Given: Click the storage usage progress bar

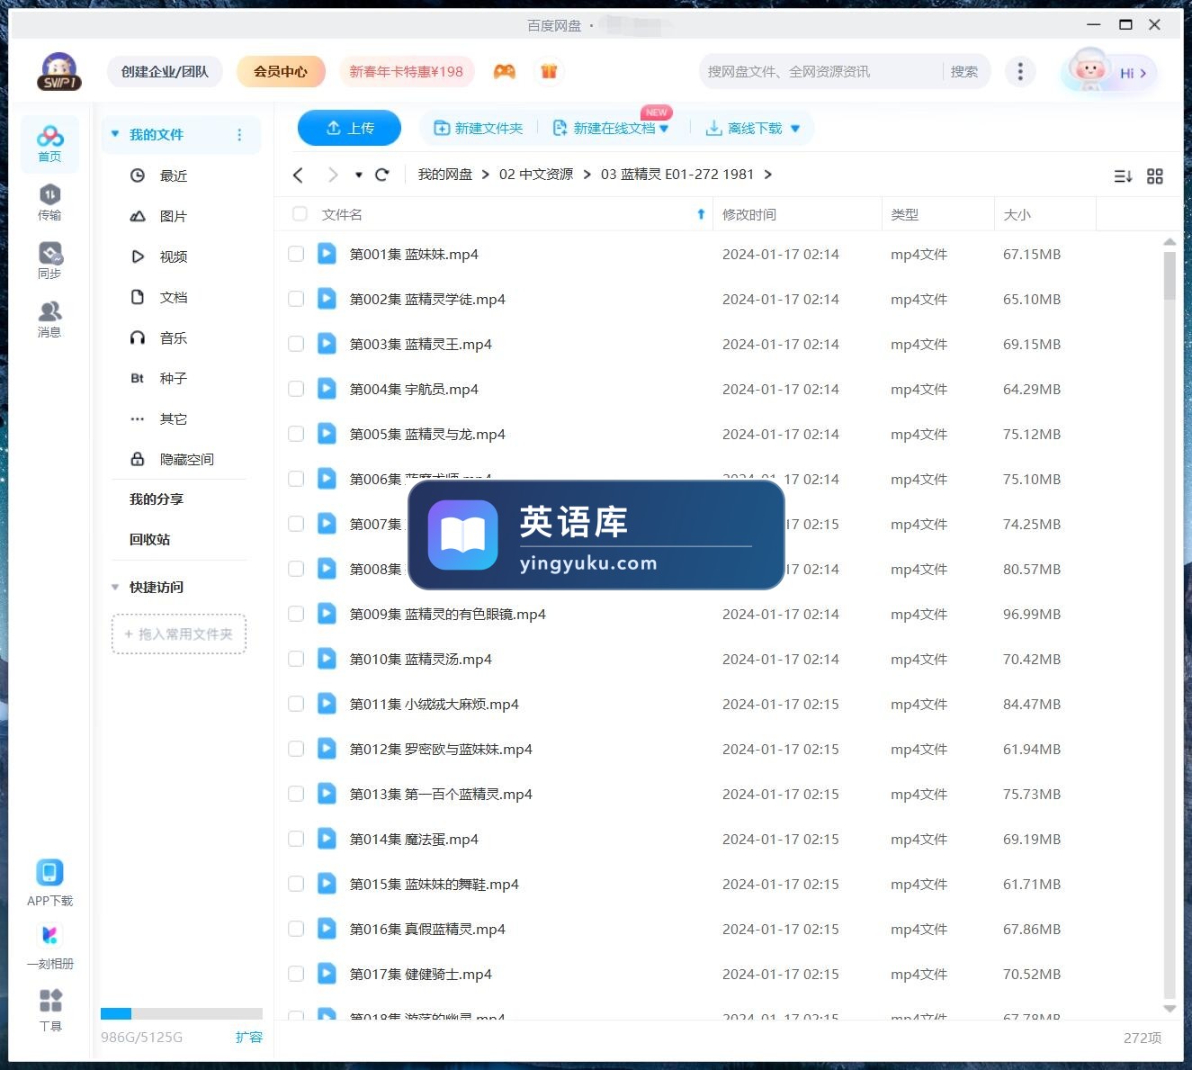Looking at the screenshot, I should pos(182,1013).
